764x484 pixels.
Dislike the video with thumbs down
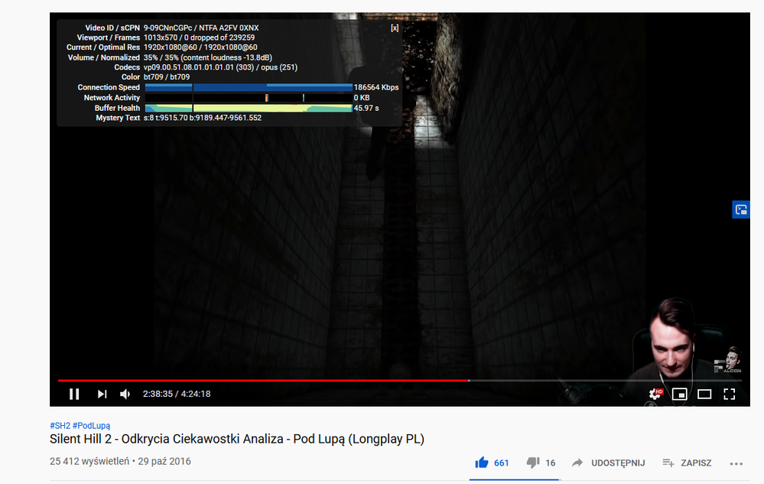tap(533, 463)
